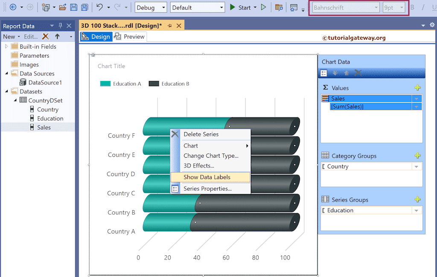Image resolution: width=437 pixels, height=277 pixels.
Task: Click the Open File icon
Action: 62,7
